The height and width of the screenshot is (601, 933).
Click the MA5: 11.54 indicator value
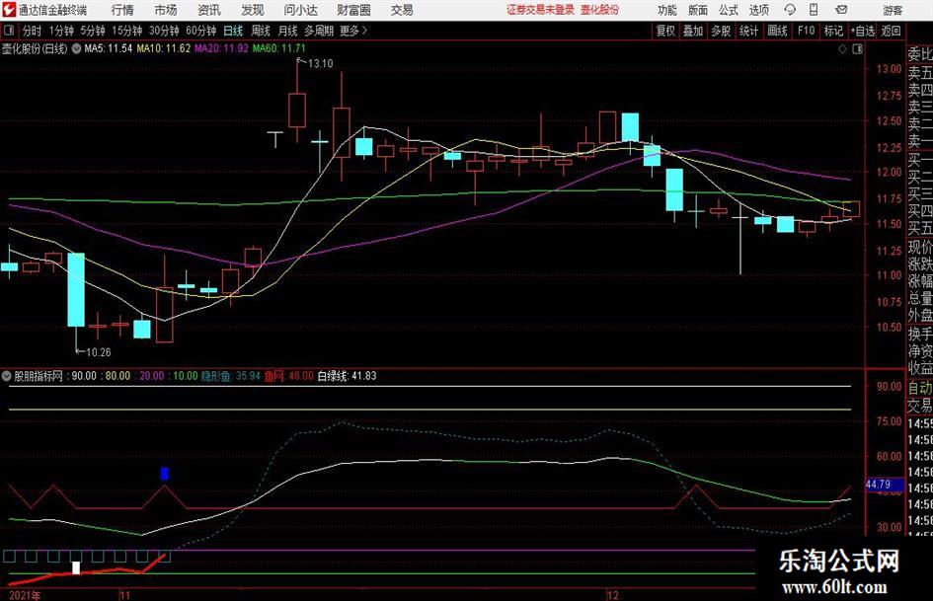pyautogui.click(x=109, y=48)
